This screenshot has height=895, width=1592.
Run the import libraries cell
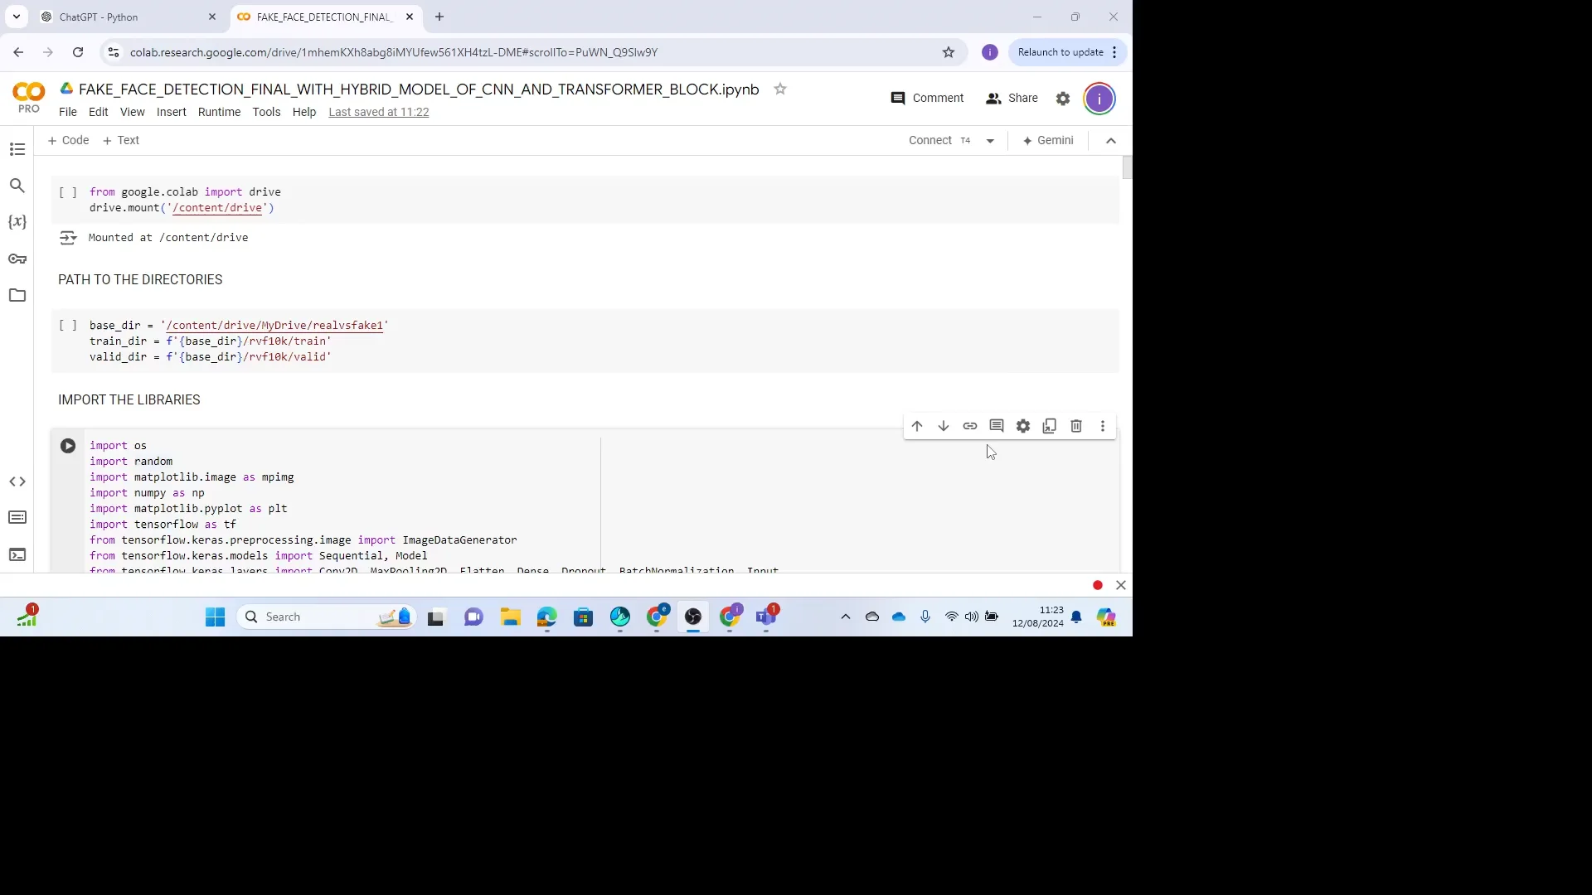[68, 446]
